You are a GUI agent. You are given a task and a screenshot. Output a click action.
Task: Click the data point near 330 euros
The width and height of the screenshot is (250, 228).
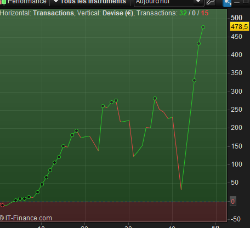tap(194, 80)
